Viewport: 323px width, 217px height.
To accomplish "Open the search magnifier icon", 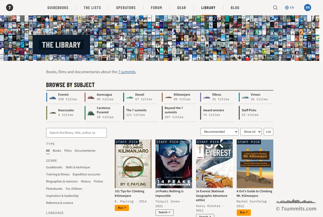I will coord(275,8).
